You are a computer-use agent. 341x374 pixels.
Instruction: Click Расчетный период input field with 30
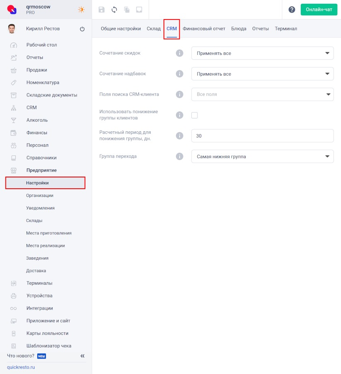(x=263, y=136)
